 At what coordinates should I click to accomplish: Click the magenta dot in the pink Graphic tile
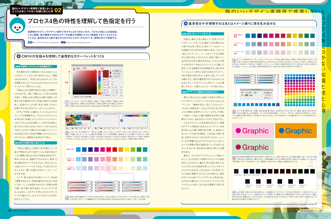238,130
